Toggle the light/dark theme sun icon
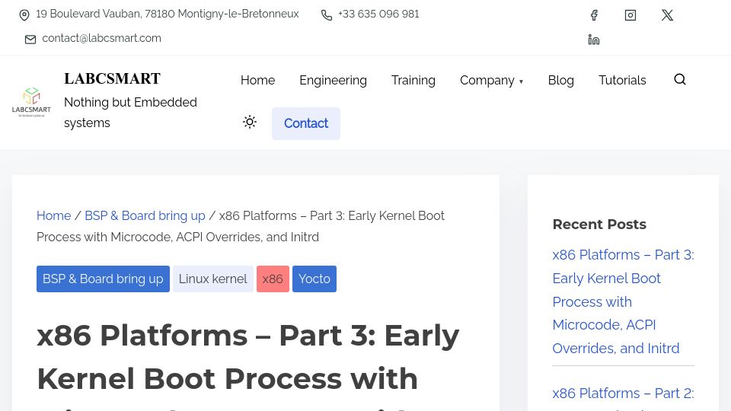731x411 pixels. pyautogui.click(x=250, y=122)
